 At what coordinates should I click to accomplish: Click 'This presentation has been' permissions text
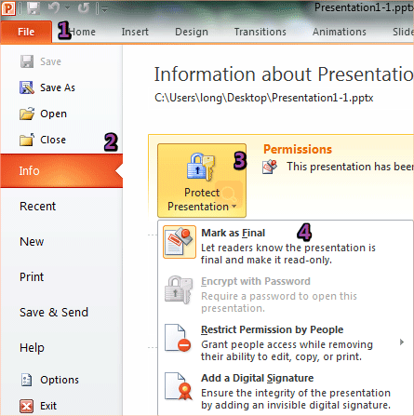350,167
